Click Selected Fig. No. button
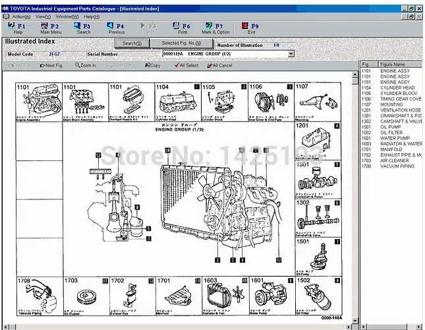The image size is (425, 330). click(181, 43)
